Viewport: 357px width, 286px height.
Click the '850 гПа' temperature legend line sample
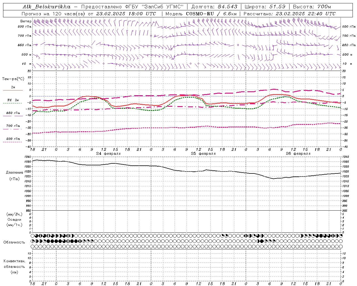pyautogui.click(x=13, y=116)
